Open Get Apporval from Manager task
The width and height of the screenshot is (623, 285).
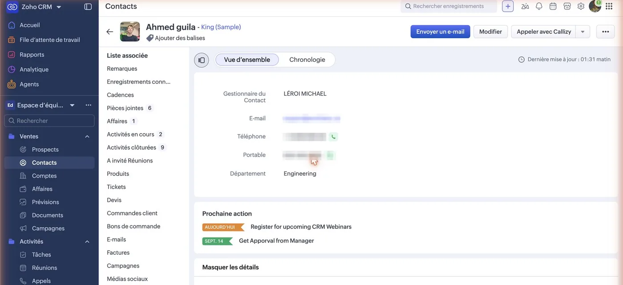[276, 240]
